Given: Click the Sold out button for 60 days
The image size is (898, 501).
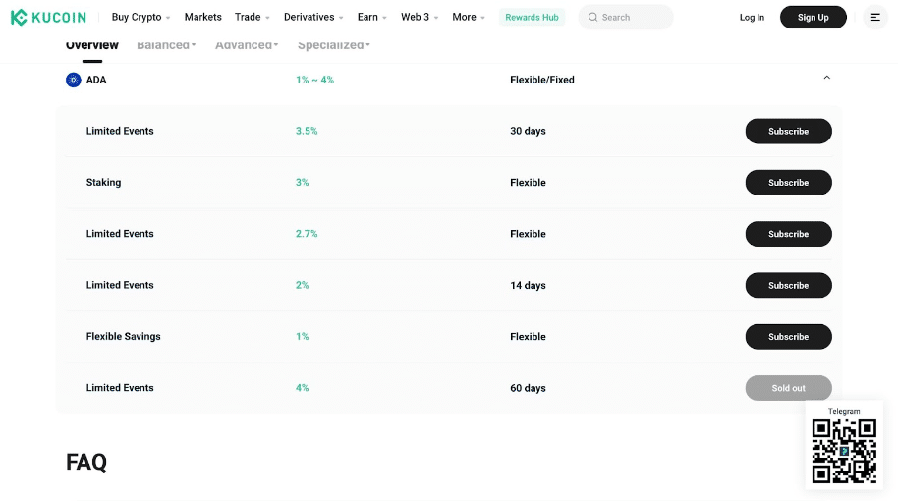Looking at the screenshot, I should point(788,388).
